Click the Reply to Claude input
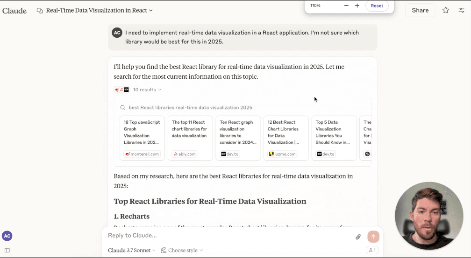The image size is (471, 258). tap(228, 236)
